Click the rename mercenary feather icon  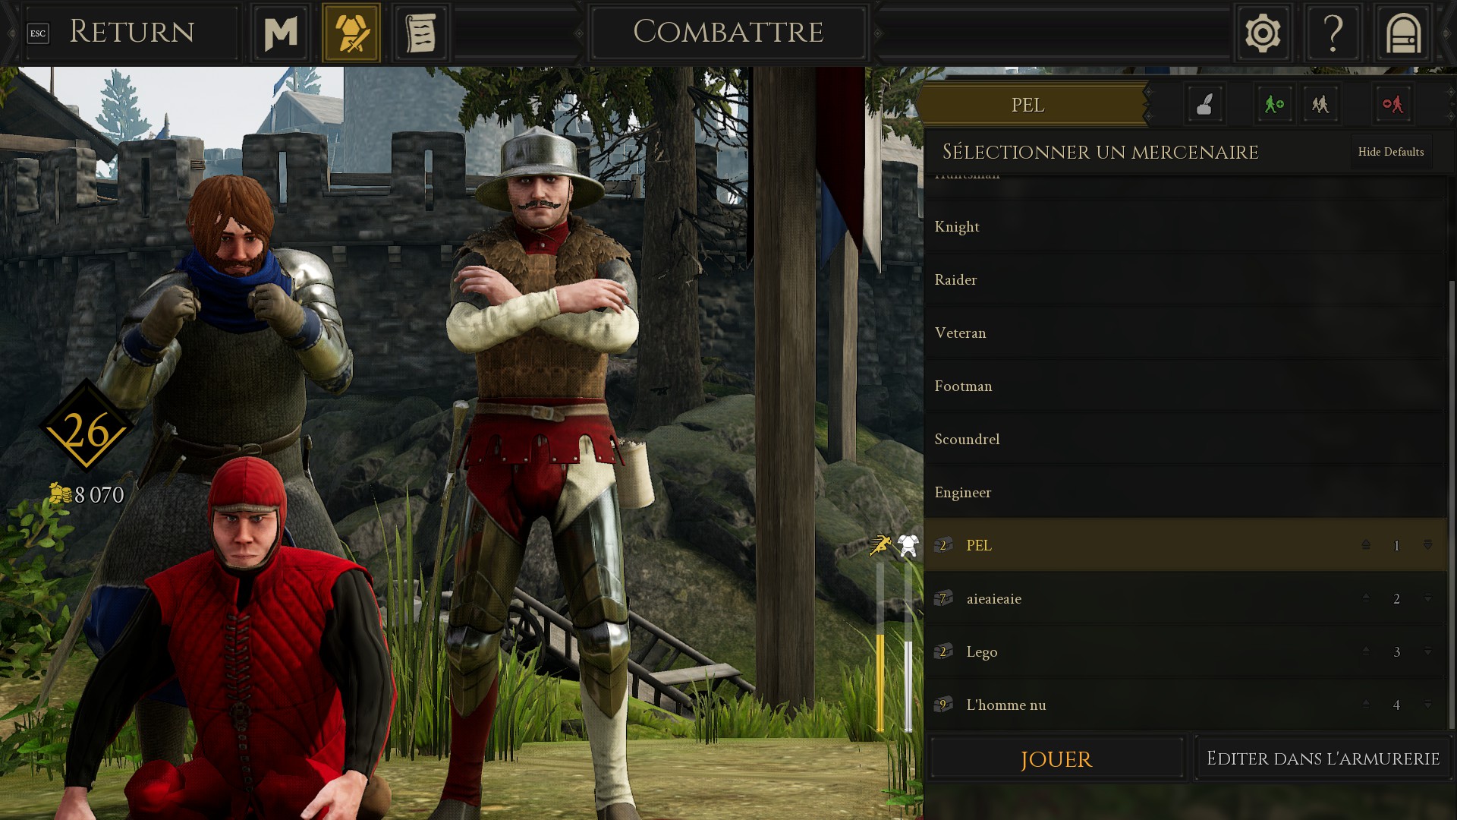click(x=1205, y=104)
